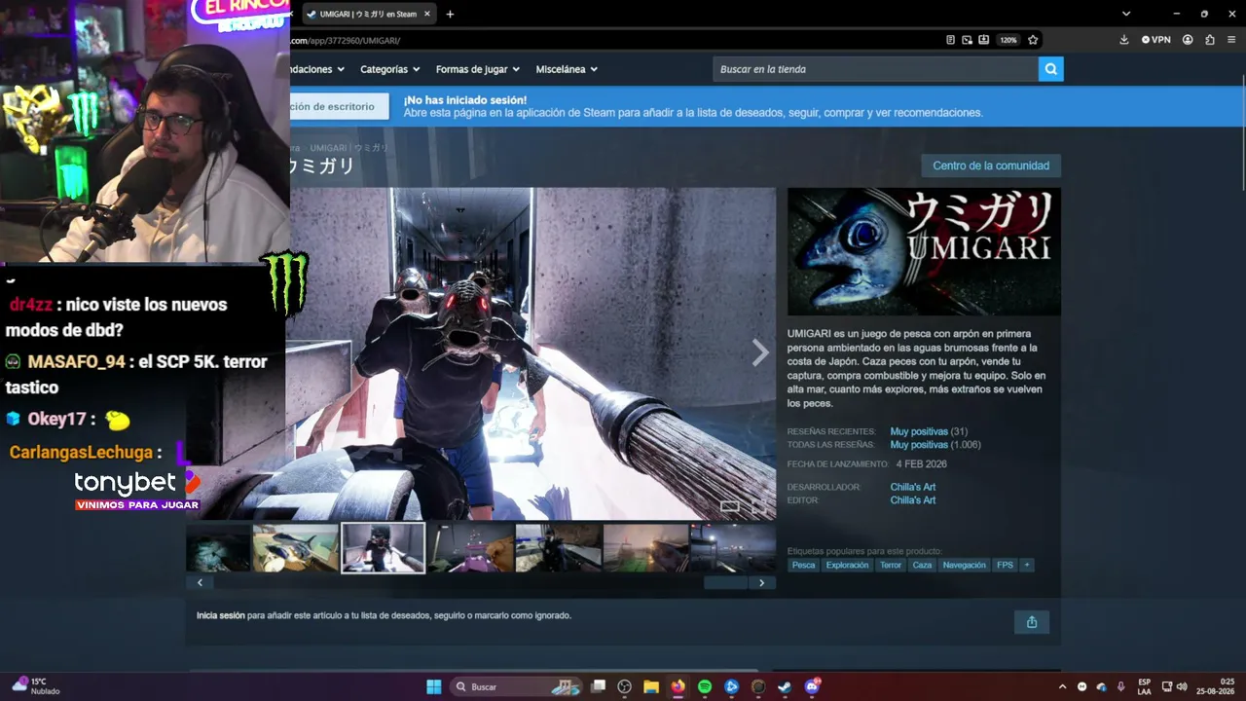The image size is (1246, 701).
Task: Open Firefox extensions puzzle icon
Action: (1210, 40)
